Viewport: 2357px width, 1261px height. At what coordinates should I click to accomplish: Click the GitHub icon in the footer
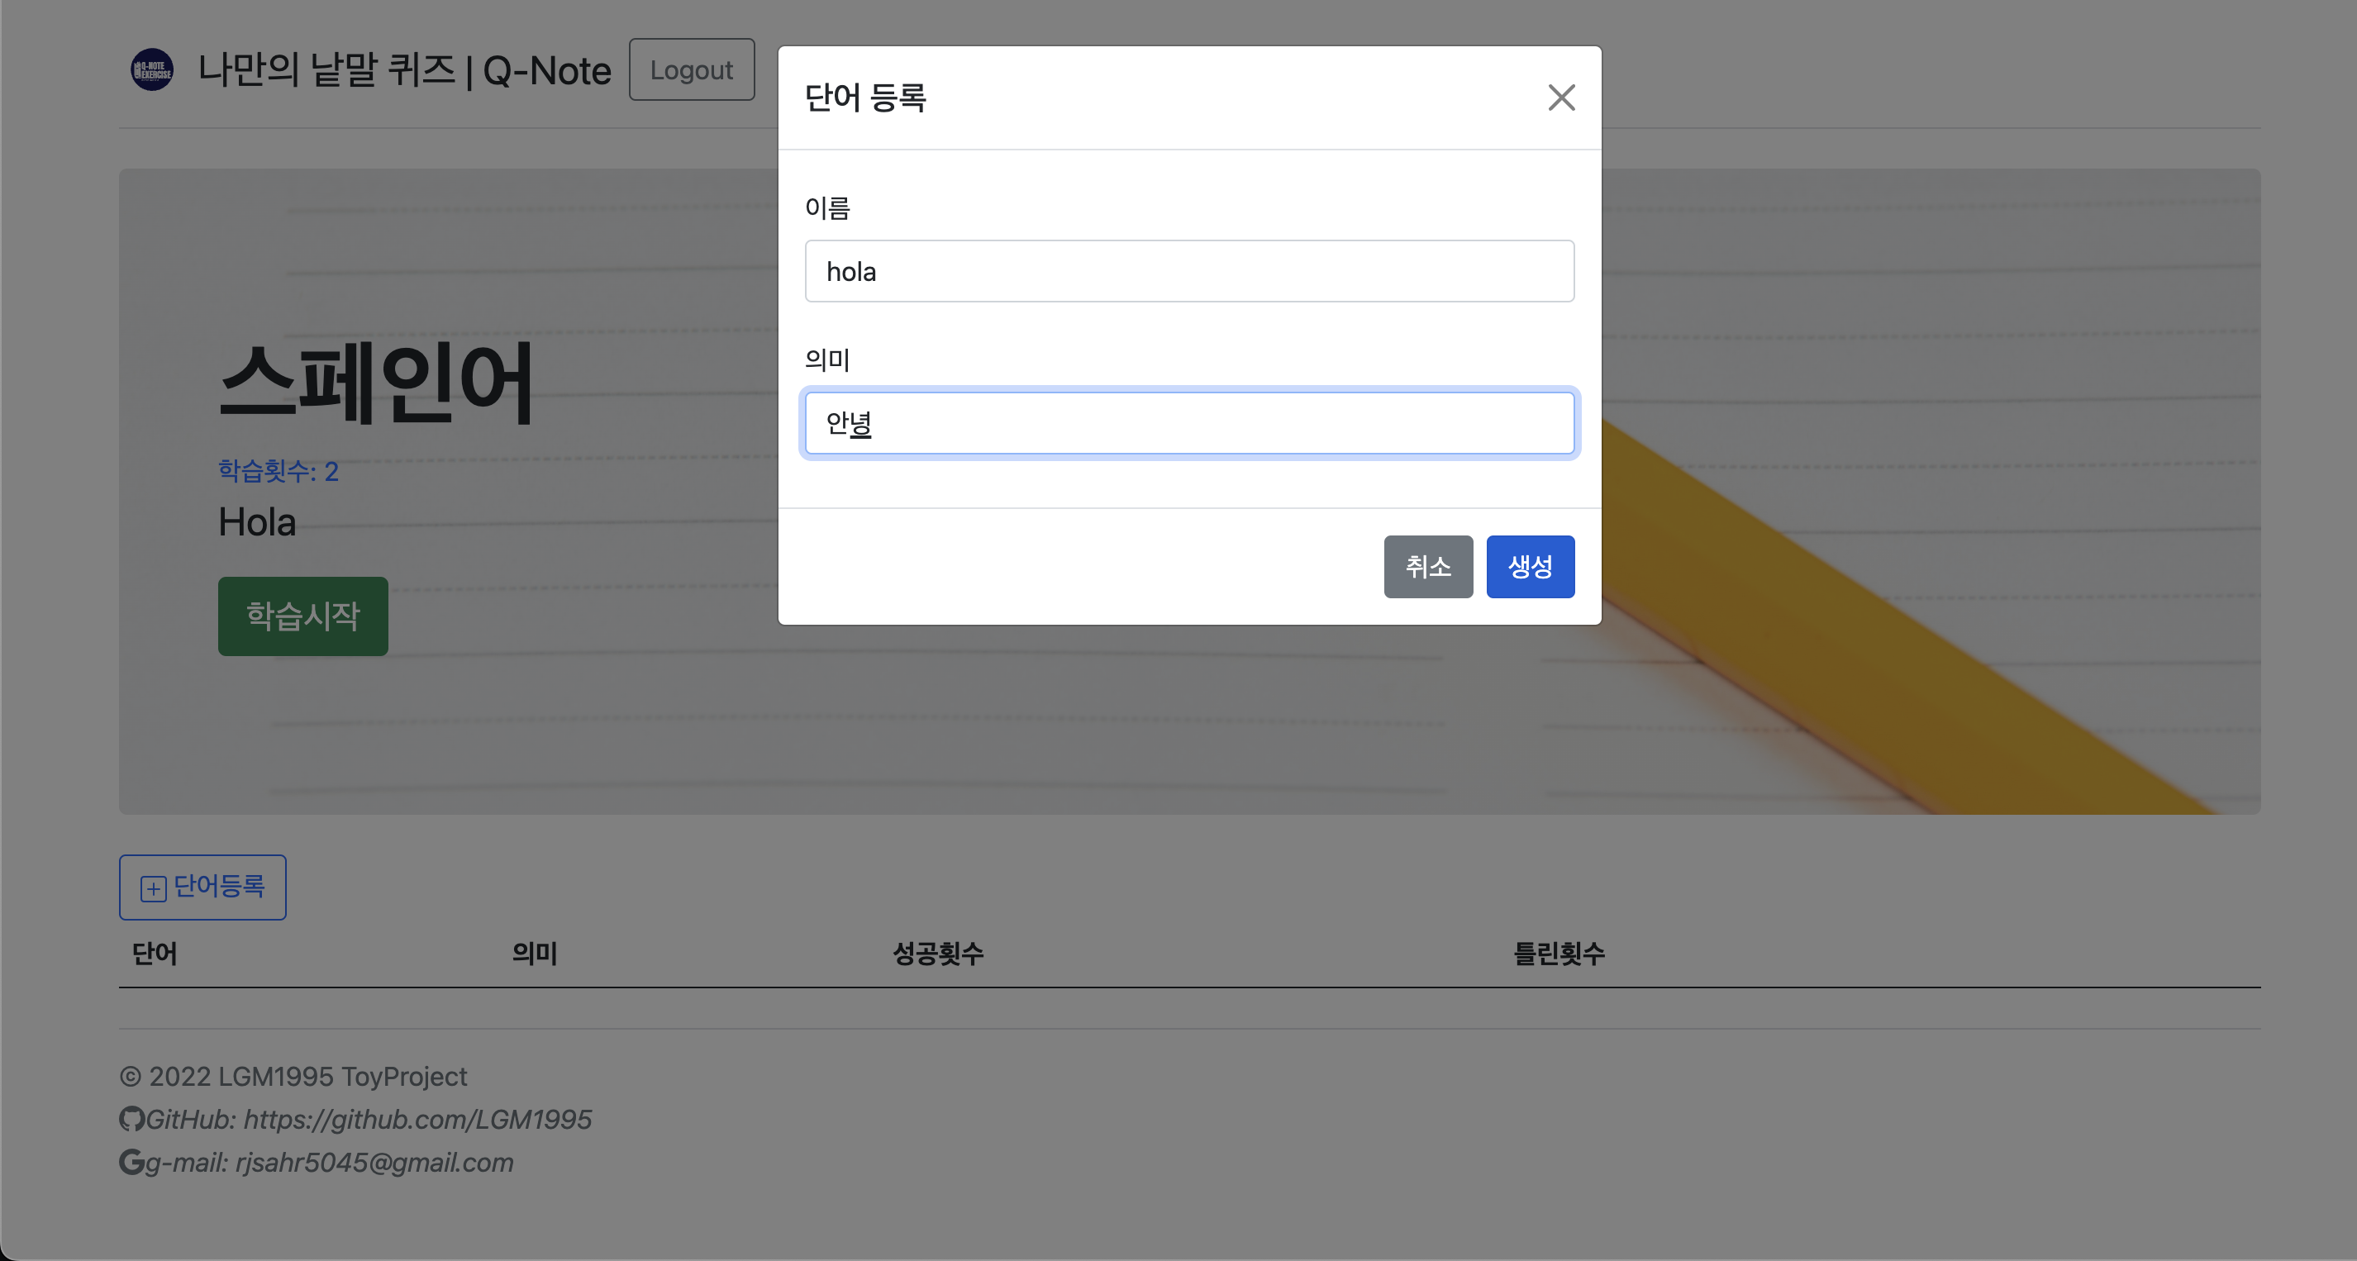(x=131, y=1118)
